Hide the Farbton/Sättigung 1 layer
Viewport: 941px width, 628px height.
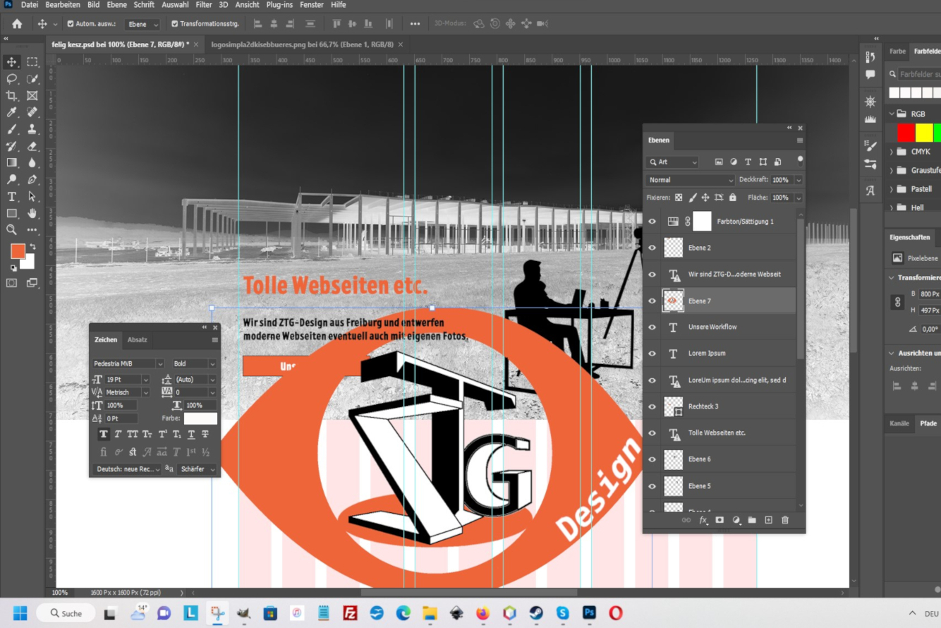tap(652, 222)
